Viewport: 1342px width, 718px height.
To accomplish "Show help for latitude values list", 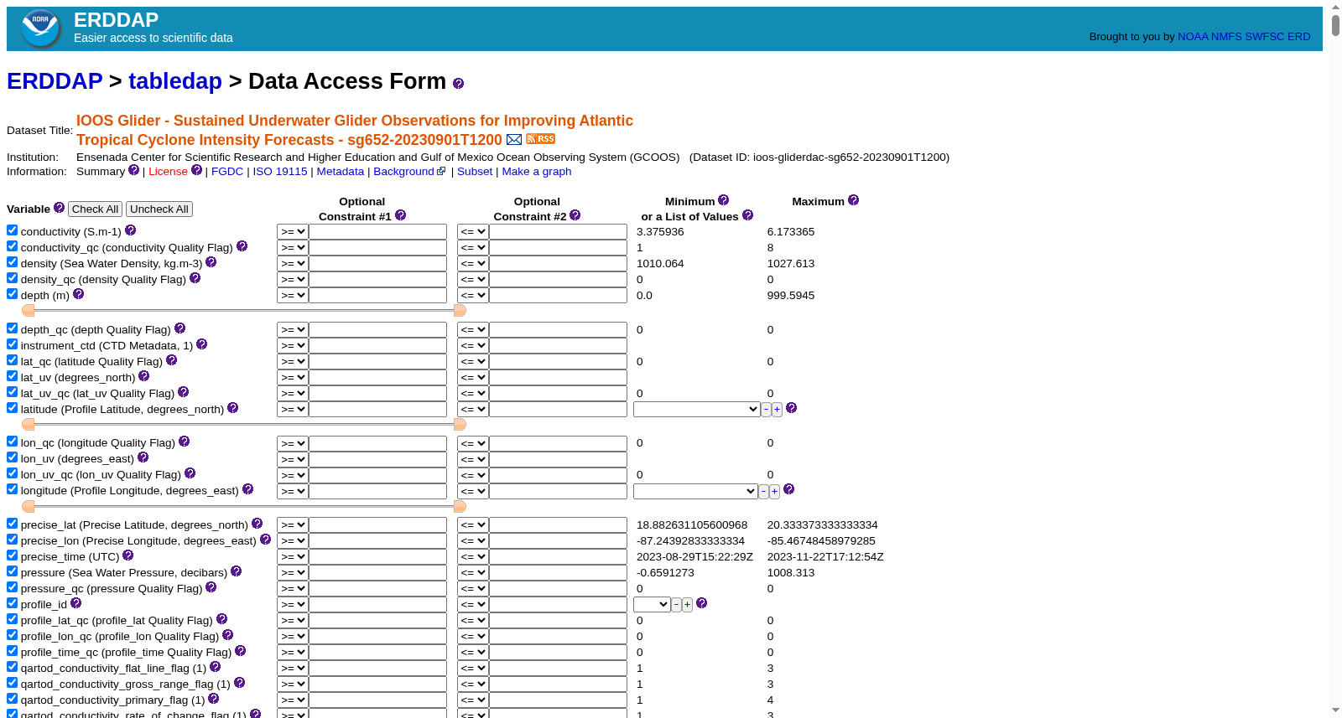I will (x=791, y=408).
